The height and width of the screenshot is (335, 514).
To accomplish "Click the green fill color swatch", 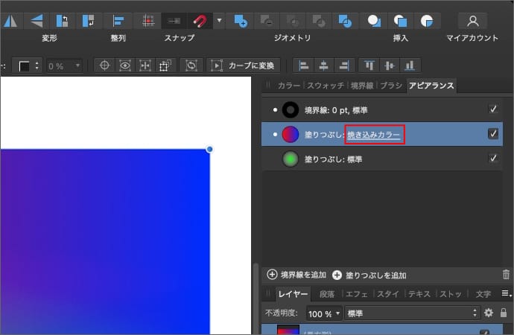I will 291,159.
